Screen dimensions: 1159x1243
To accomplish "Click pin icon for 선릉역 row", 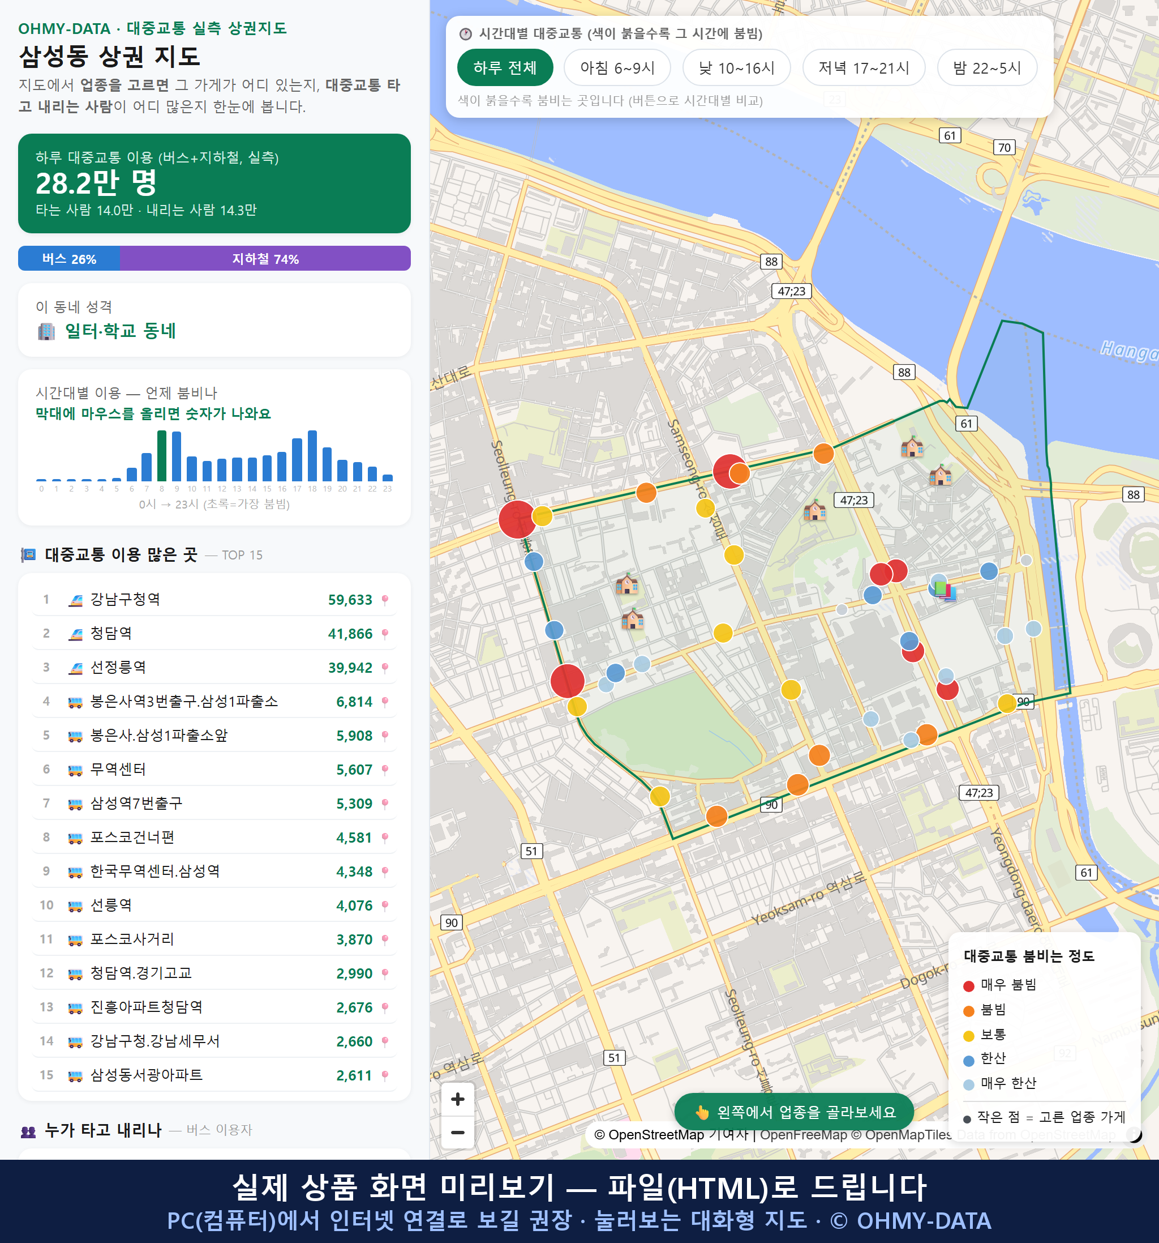I will point(385,905).
